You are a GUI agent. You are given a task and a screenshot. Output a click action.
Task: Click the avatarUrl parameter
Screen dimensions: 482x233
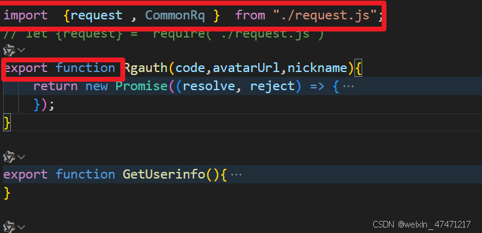click(x=246, y=68)
